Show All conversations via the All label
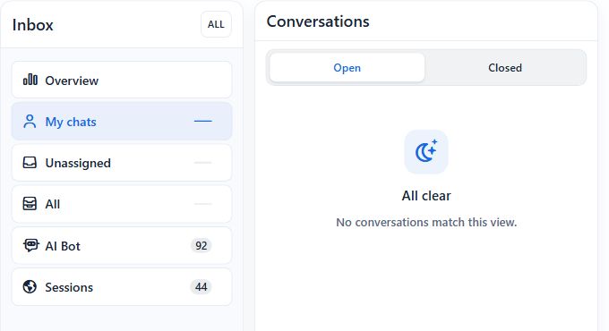The width and height of the screenshot is (609, 331). [x=53, y=204]
